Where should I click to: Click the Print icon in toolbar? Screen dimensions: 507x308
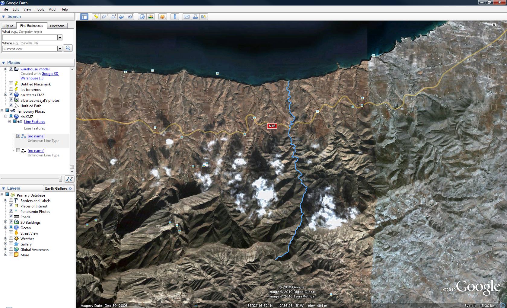(x=195, y=17)
